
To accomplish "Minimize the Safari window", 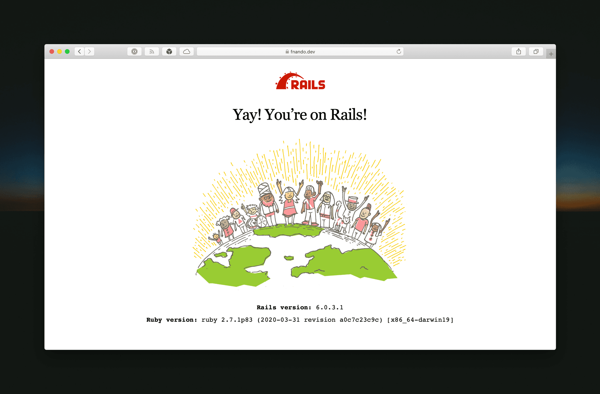I will point(59,52).
